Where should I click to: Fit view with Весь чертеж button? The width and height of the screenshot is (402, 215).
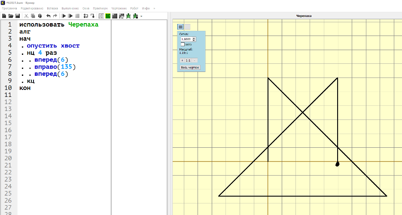[190, 68]
